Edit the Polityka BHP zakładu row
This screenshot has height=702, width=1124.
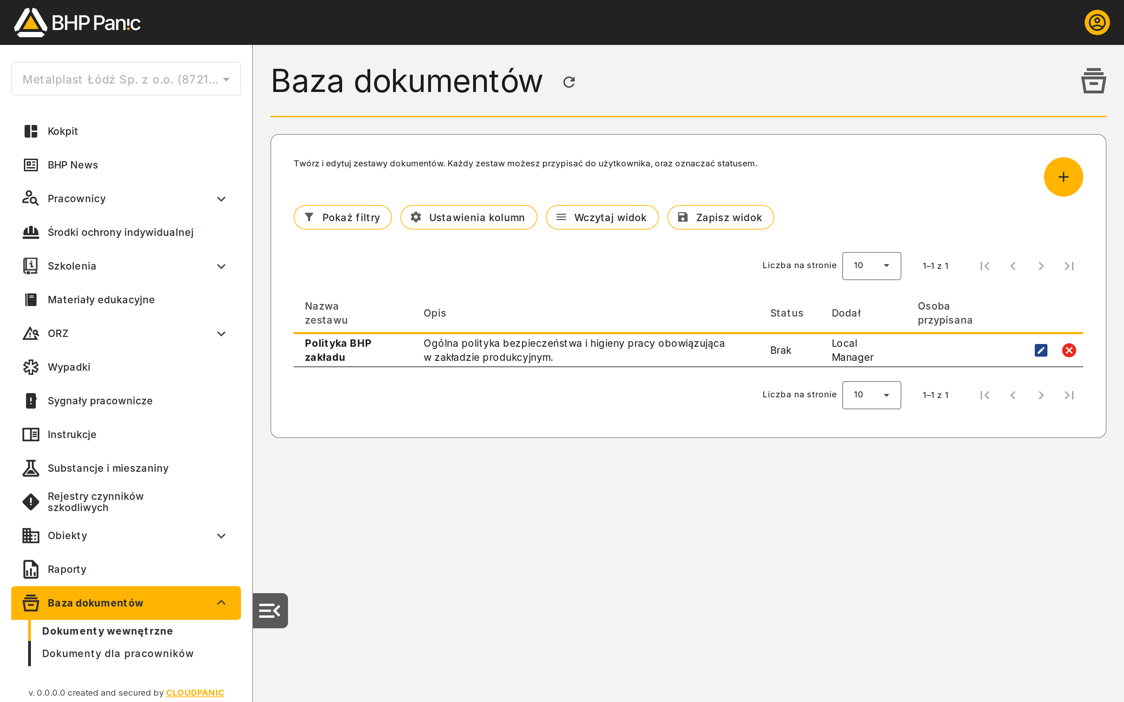tap(1041, 350)
